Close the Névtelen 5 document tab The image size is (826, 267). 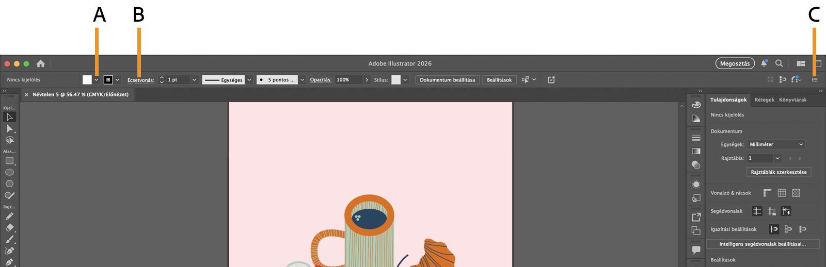[x=26, y=95]
